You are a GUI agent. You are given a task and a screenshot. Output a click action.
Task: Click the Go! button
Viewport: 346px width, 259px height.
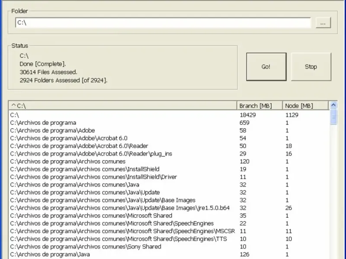coord(266,67)
